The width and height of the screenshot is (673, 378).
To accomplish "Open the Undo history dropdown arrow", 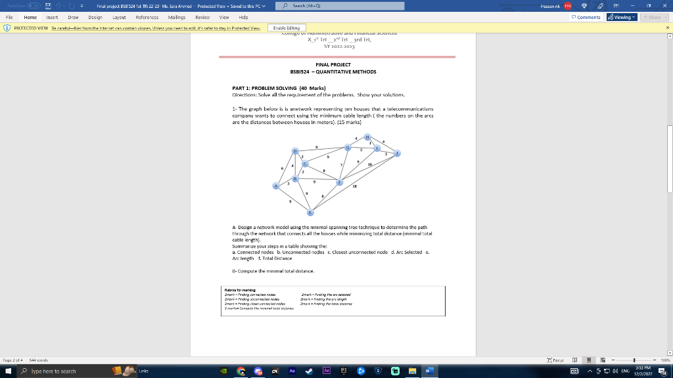I will [64, 5].
